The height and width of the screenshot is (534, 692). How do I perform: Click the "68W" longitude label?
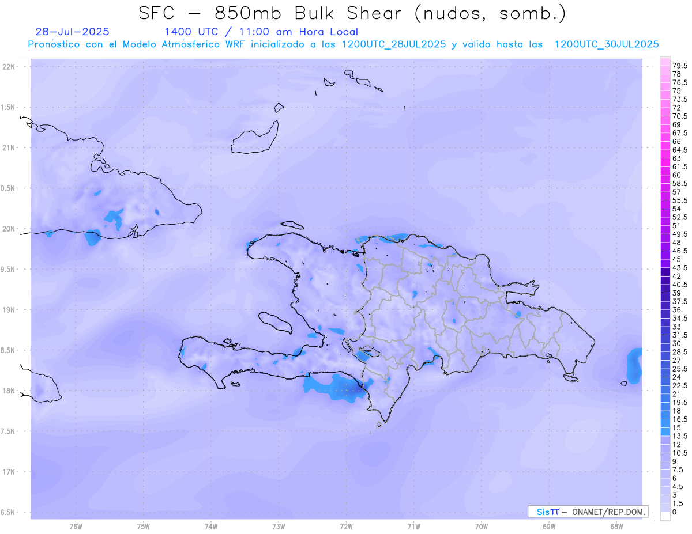pyautogui.click(x=616, y=527)
